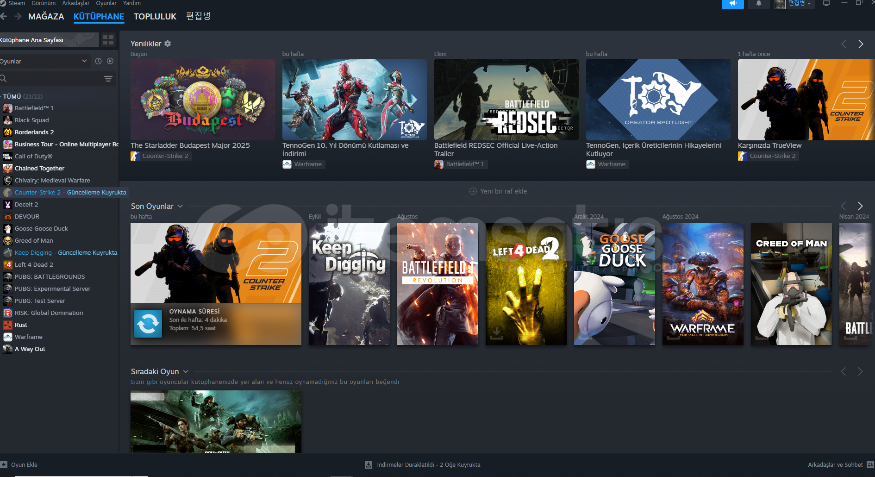The image size is (875, 477).
Task: Open Battlefield REDSEC trailer thumbnail
Action: tap(506, 100)
